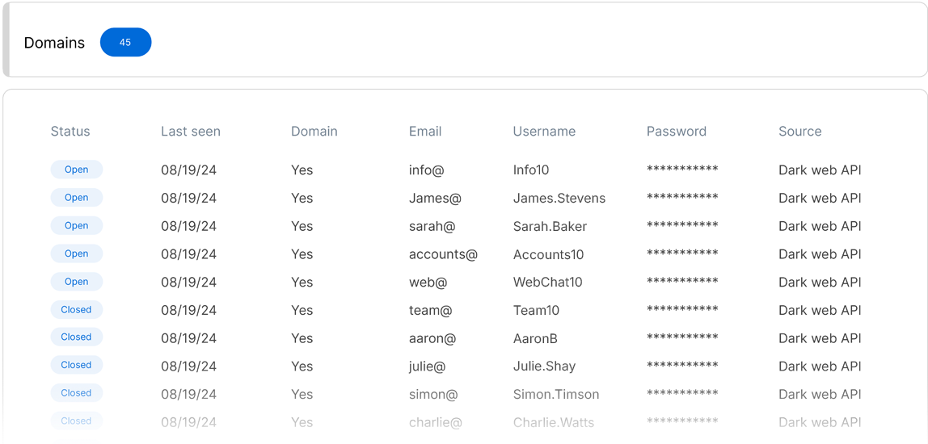This screenshot has height=444, width=928.
Task: Click the Source column header
Action: click(800, 132)
